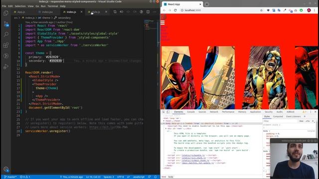Go back in the Chrome browser
This screenshot has height=179, width=319.
click(164, 10)
